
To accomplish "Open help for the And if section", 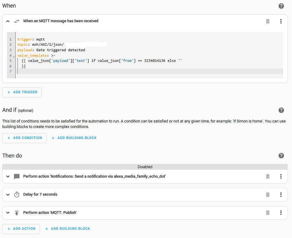I will click(281, 110).
